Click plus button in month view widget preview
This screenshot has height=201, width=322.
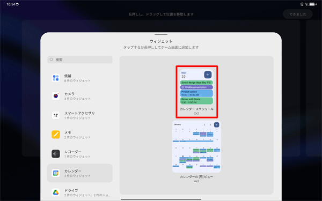pos(216,125)
